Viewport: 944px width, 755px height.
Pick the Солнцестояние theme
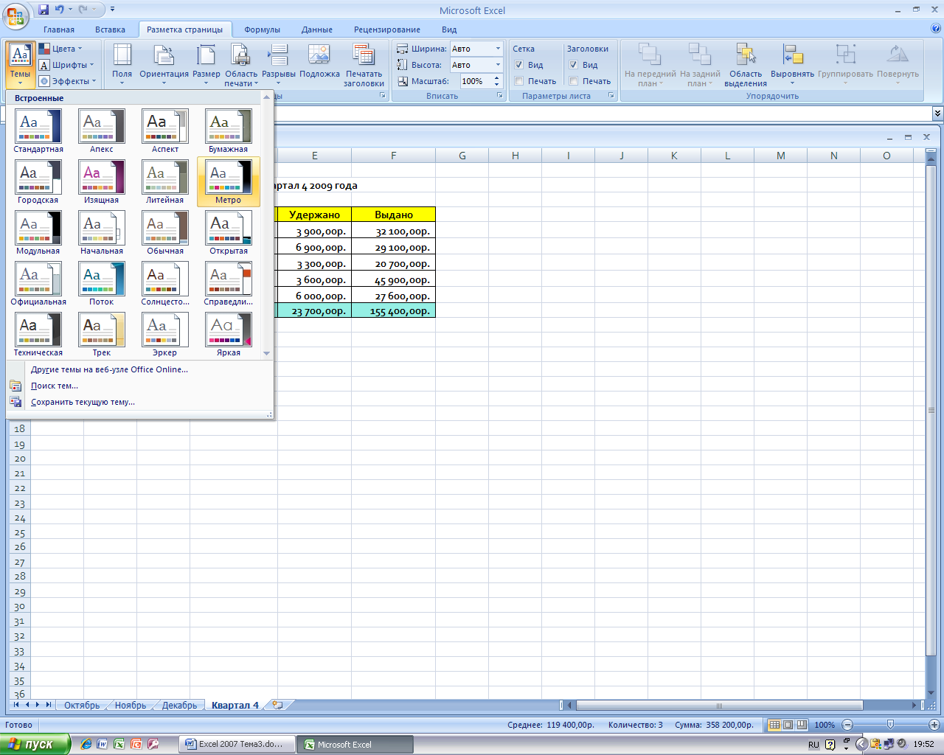click(165, 283)
